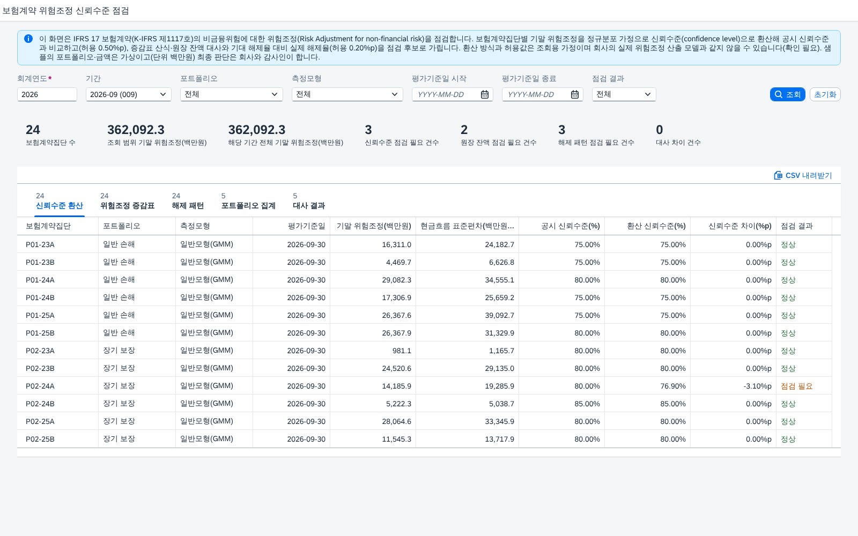Open the 평가기준일 시작 calendar picker icon
This screenshot has height=536, width=858.
[x=485, y=94]
